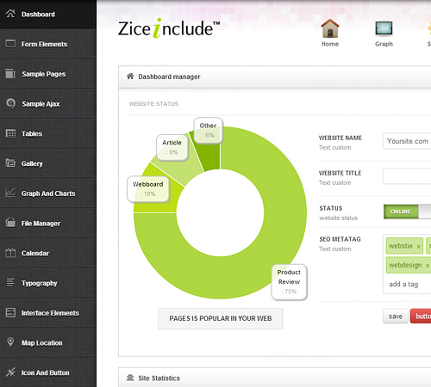
Task: Remove the webstie tag
Action: tap(419, 247)
